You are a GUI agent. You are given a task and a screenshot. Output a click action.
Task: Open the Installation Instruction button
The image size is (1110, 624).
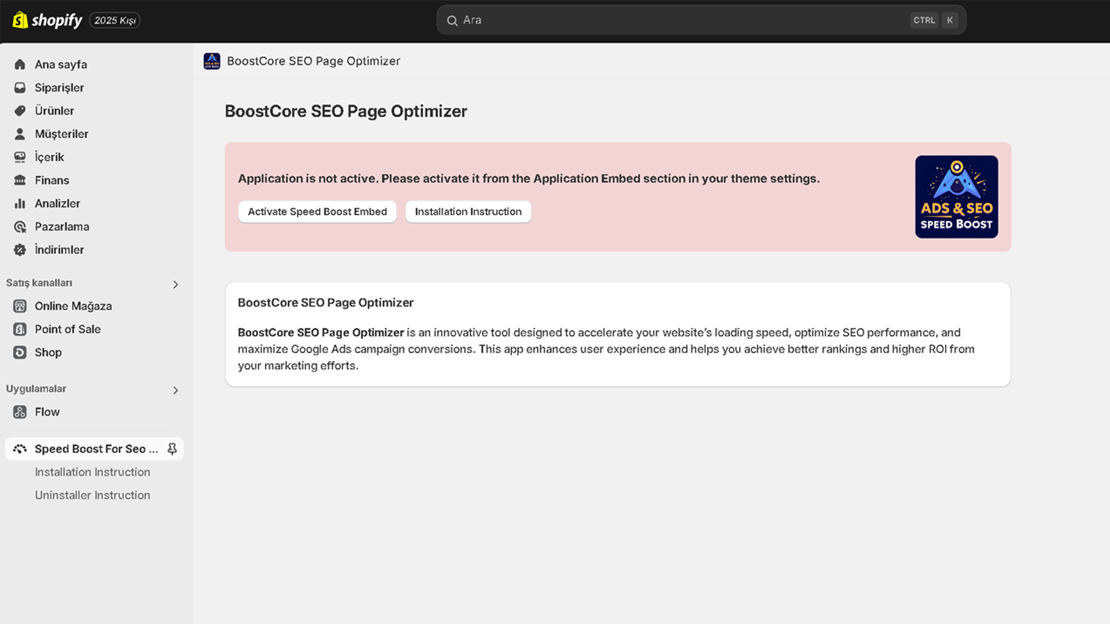(468, 211)
